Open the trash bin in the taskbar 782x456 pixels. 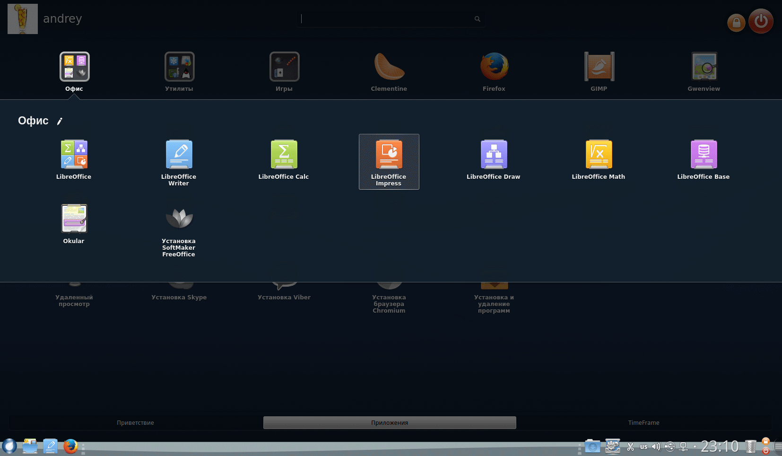pyautogui.click(x=751, y=447)
